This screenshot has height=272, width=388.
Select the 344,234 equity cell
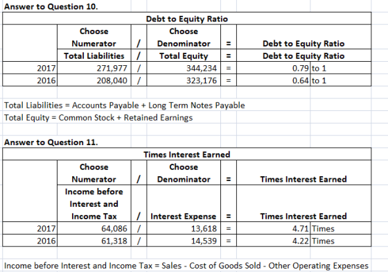click(x=184, y=68)
